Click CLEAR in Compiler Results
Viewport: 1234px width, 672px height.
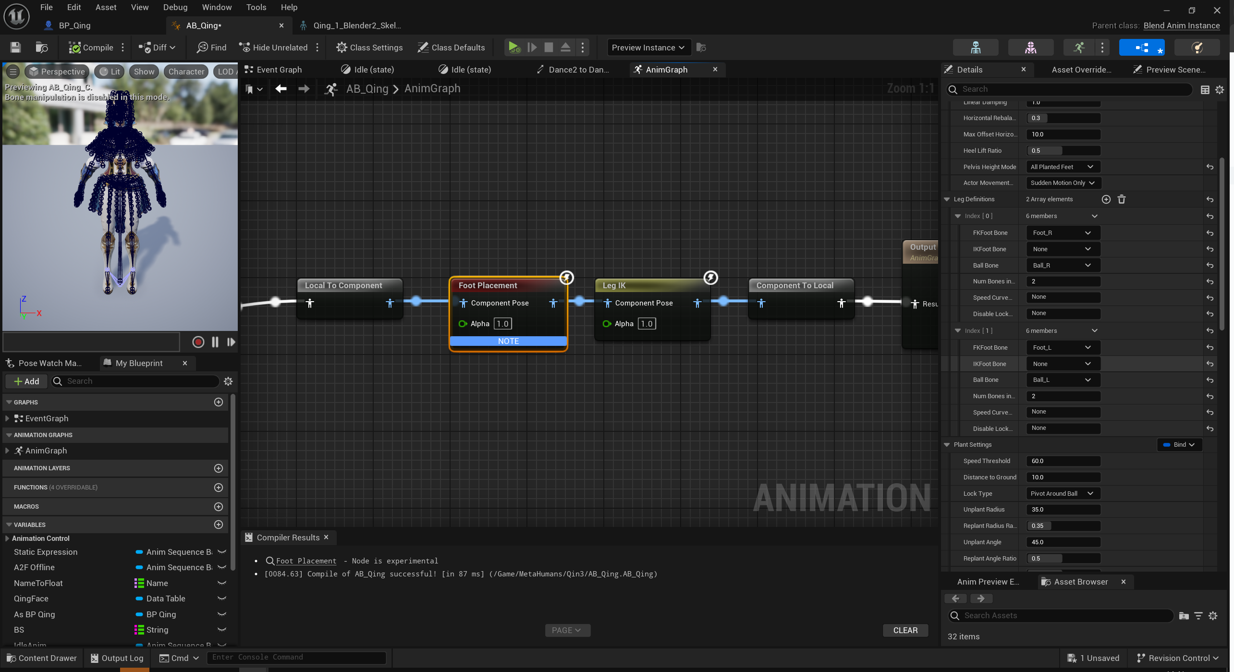[905, 630]
